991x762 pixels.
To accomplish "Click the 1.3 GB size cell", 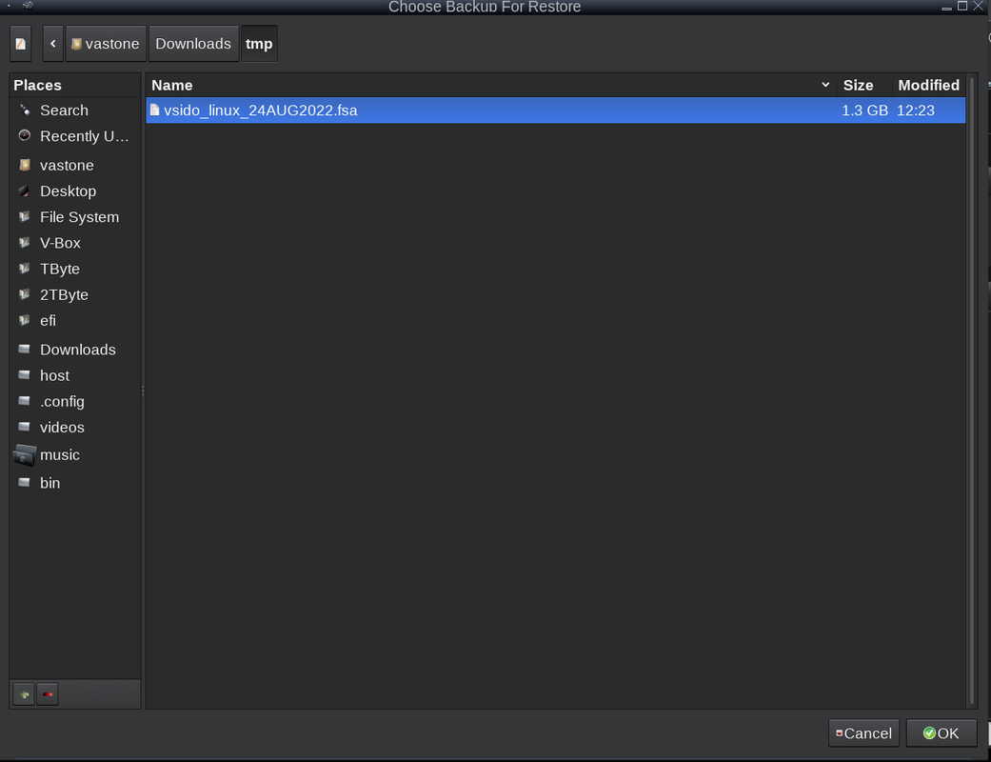I will point(864,110).
